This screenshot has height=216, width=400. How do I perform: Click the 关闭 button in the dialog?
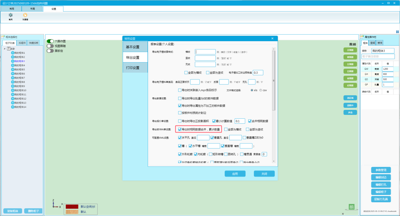pos(264,174)
